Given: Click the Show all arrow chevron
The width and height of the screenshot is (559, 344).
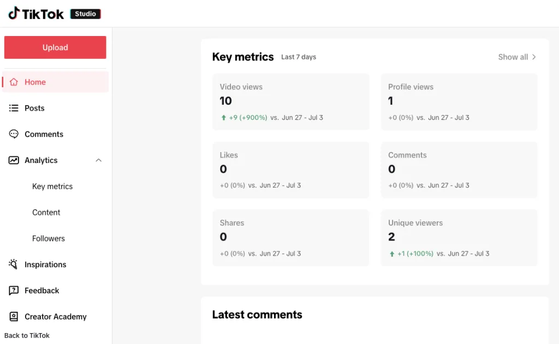Looking at the screenshot, I should click(534, 57).
